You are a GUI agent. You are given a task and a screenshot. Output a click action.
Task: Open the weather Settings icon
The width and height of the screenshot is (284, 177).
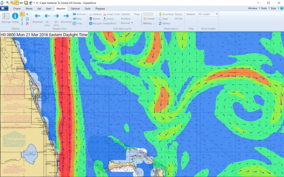coord(5,17)
